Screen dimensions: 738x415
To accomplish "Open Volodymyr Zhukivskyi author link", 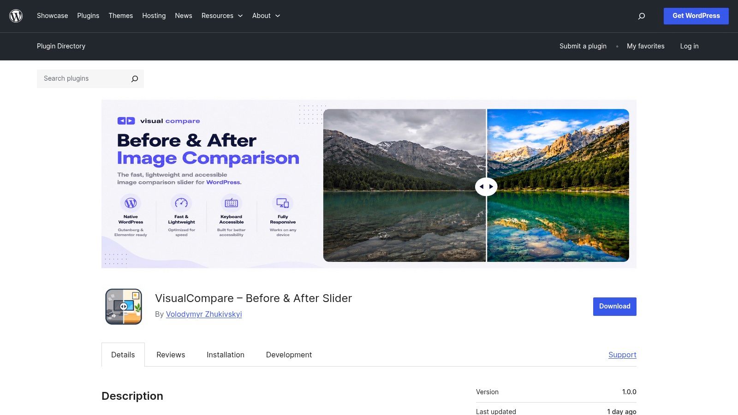I will click(x=204, y=314).
